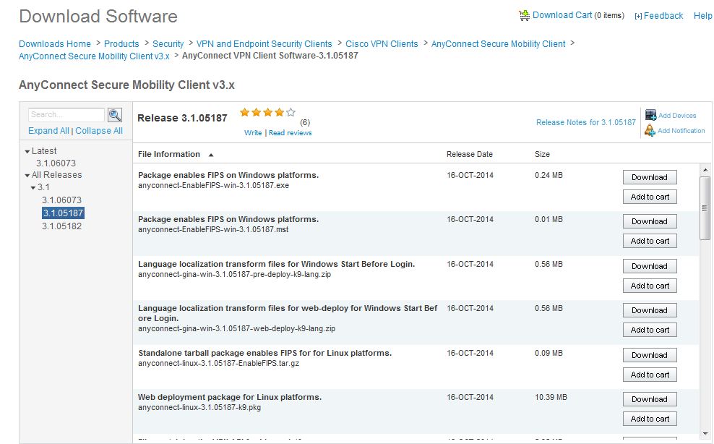Add linux EnableFIPS tar.gz to cart

(650, 375)
